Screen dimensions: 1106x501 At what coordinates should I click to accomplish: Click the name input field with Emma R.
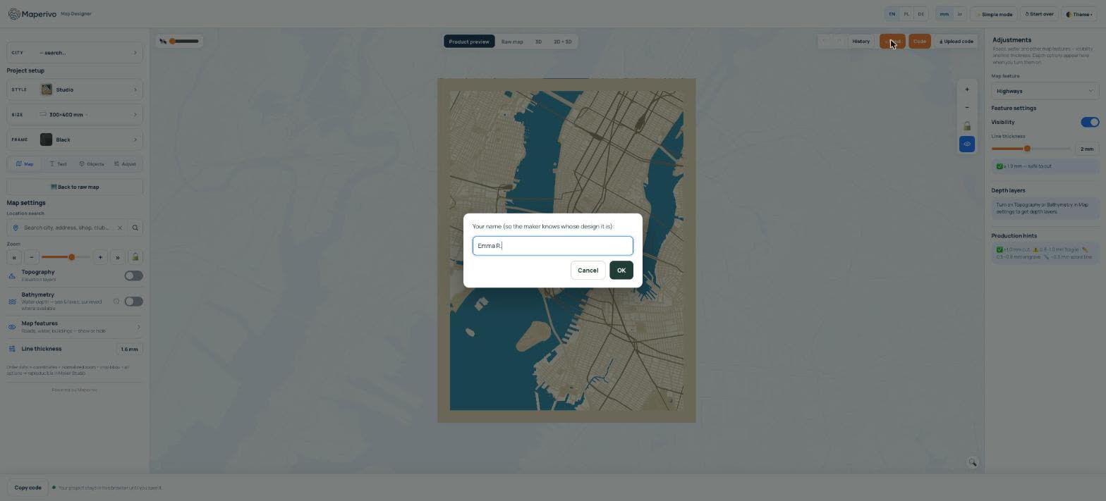552,246
